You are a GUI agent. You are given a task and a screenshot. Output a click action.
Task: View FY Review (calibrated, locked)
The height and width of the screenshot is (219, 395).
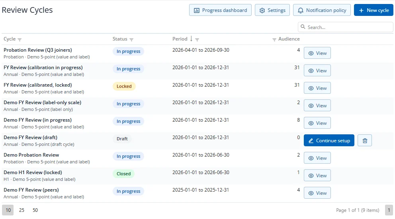(317, 88)
